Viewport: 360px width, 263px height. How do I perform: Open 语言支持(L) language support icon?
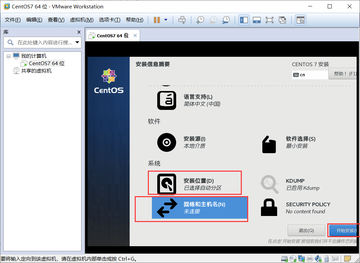[x=167, y=100]
